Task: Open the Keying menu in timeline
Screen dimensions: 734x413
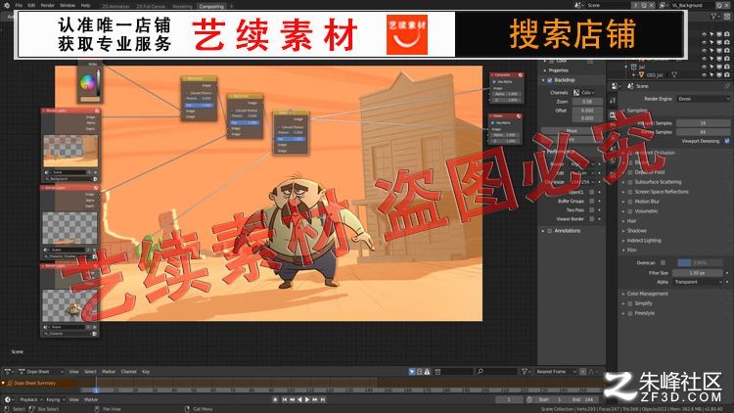Action: 55,399
